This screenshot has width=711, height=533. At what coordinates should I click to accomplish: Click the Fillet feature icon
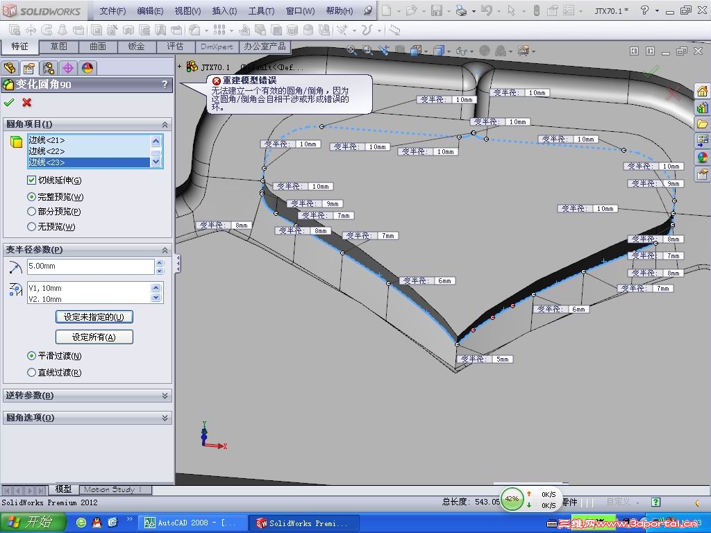[194, 30]
